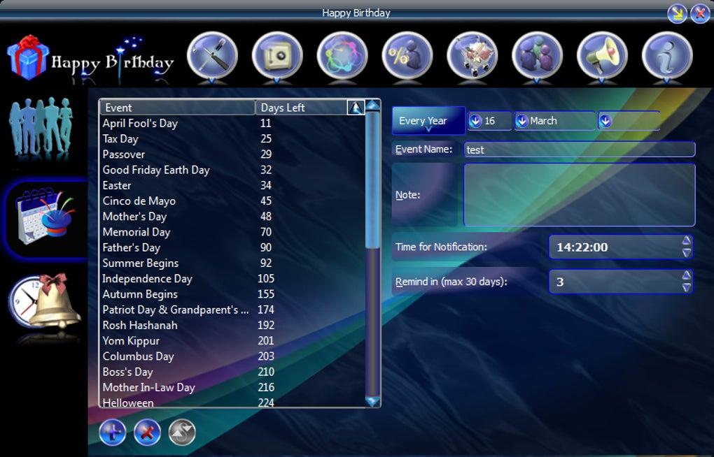Select the 'Cinco de Mayo' event row
This screenshot has height=457, width=714.
click(232, 201)
